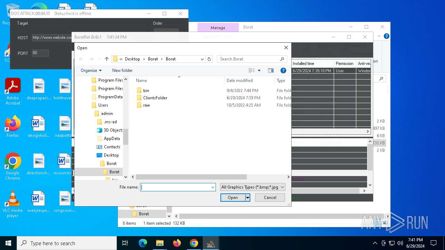Open Task View on taskbar
Image resolution: width=445 pixels, height=250 pixels.
(125, 243)
